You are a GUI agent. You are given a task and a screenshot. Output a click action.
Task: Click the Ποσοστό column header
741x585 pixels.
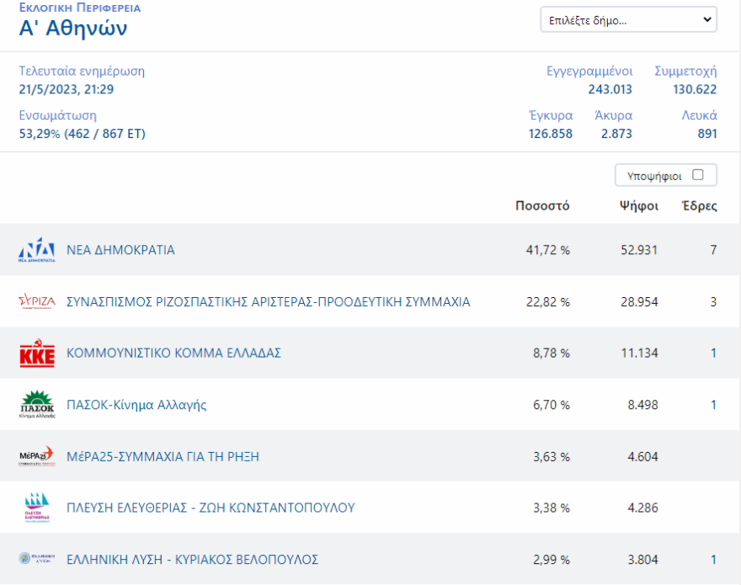(542, 206)
